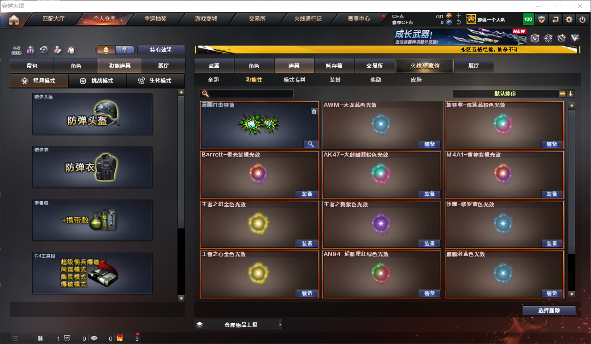591x344 pixels.
Task: Click the 选择删除 button
Action: coord(549,310)
